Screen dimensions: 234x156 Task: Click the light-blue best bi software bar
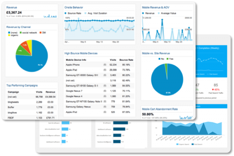point(66,123)
